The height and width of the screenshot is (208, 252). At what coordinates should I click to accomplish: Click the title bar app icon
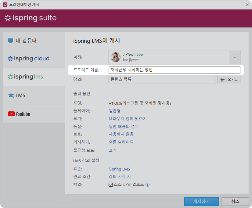5,5
